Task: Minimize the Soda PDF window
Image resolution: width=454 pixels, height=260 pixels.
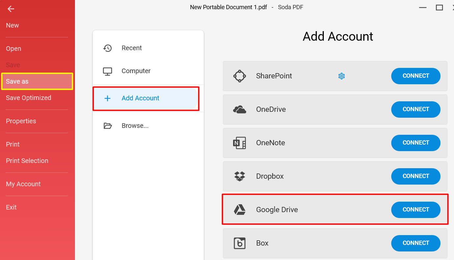Action: 423,7
